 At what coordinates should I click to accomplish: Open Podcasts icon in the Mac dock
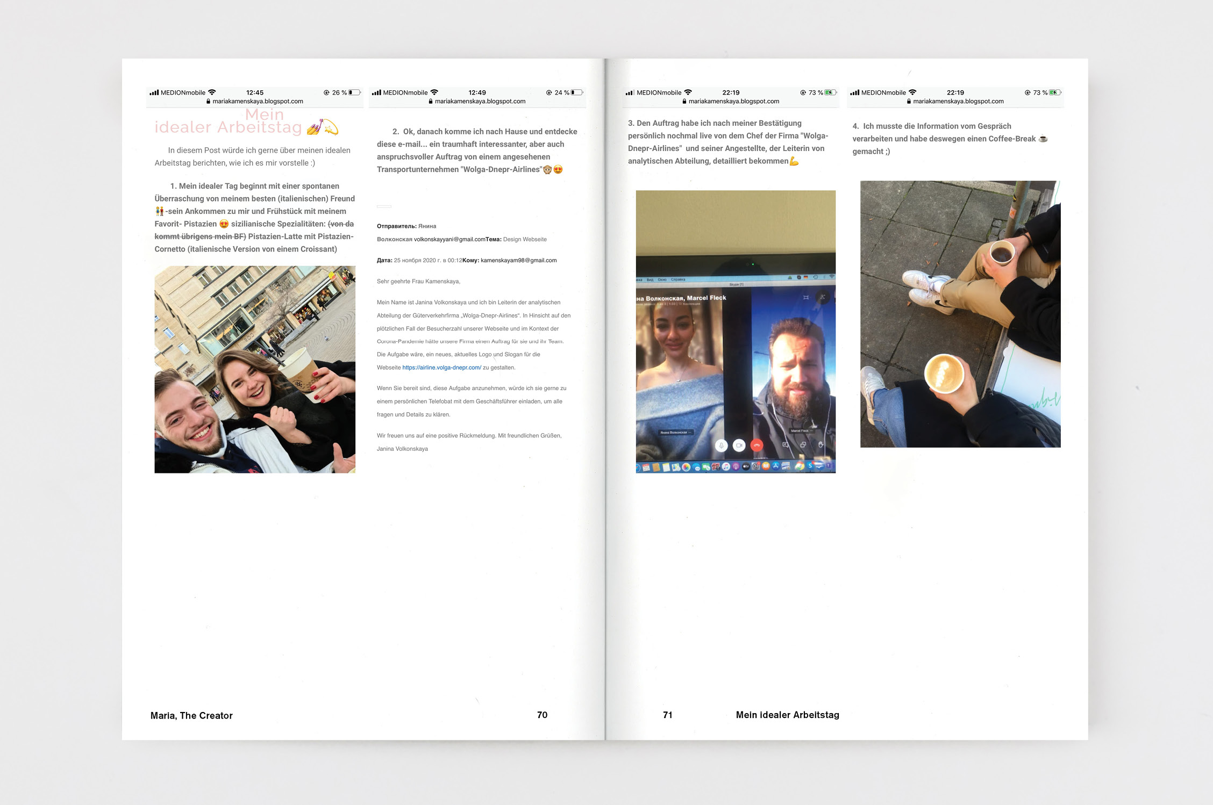click(736, 466)
